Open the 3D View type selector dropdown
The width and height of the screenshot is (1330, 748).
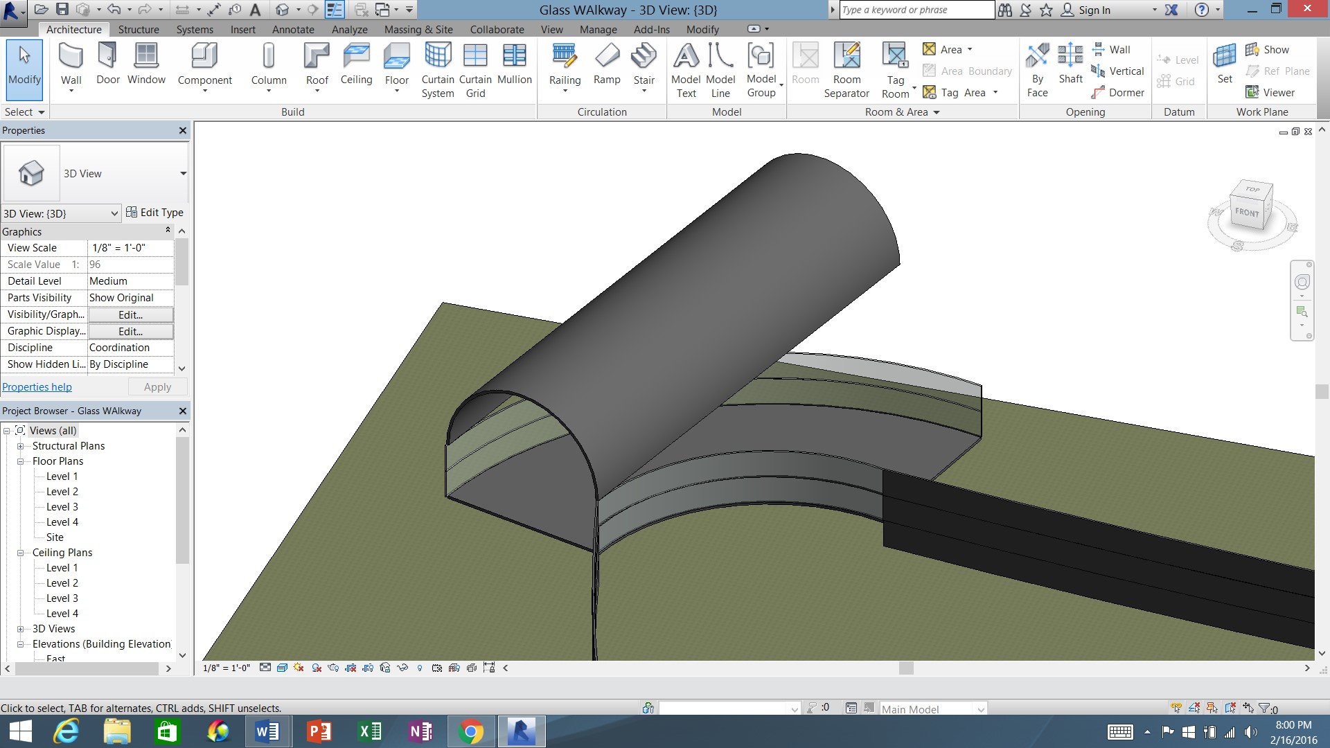click(183, 173)
